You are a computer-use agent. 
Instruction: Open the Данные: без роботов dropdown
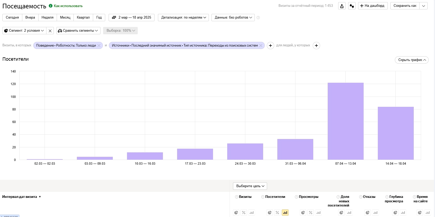233,18
